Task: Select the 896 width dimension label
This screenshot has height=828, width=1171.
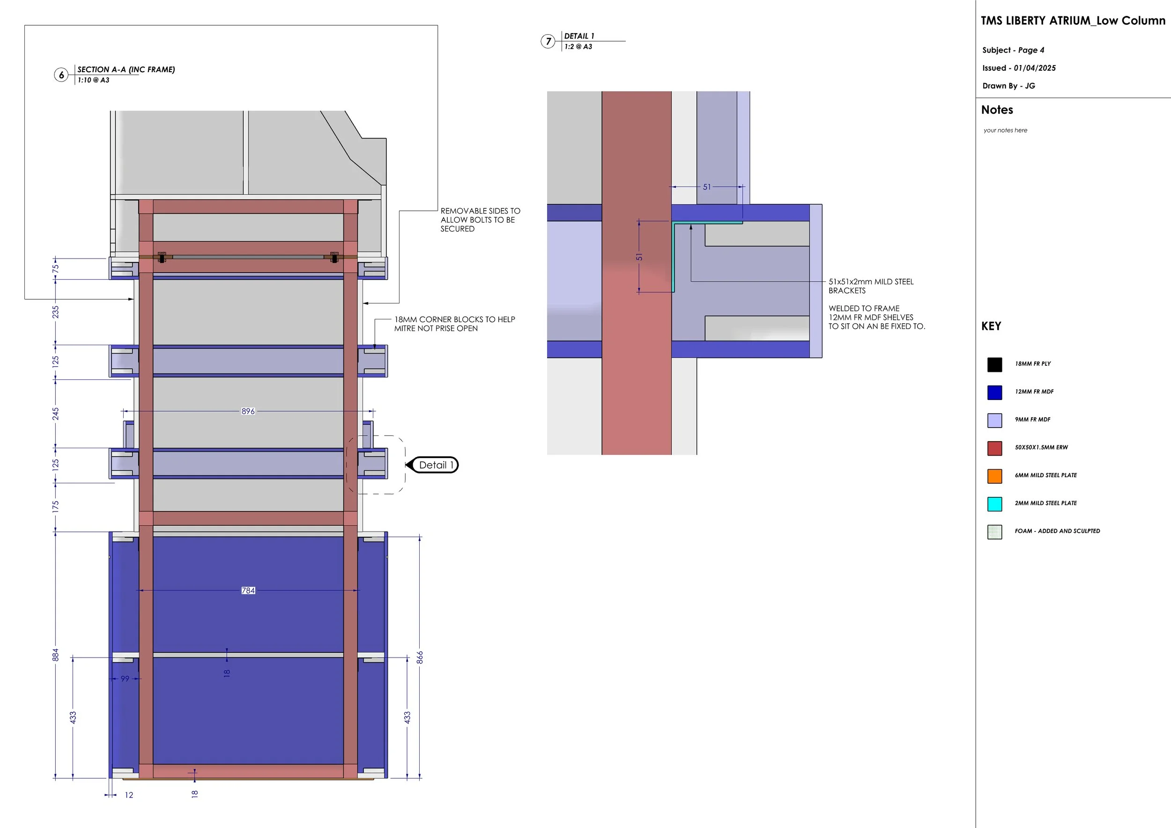Action: 248,411
